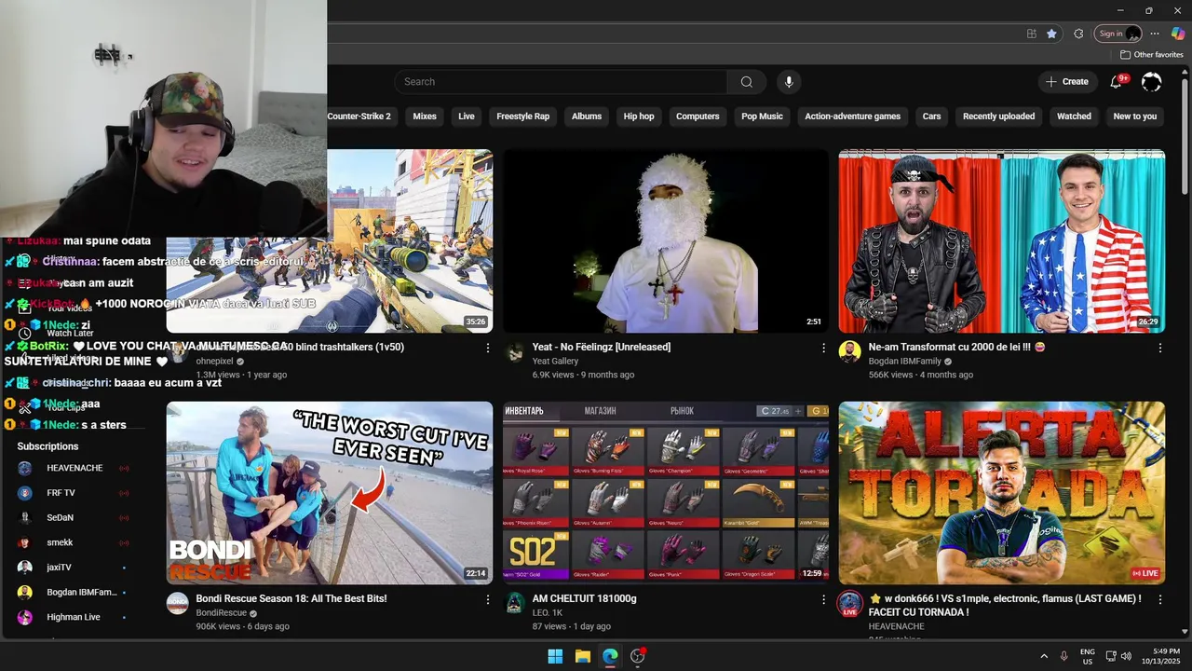Screen dimensions: 1192x671
Task: Select the Cars filter chip
Action: point(931,116)
